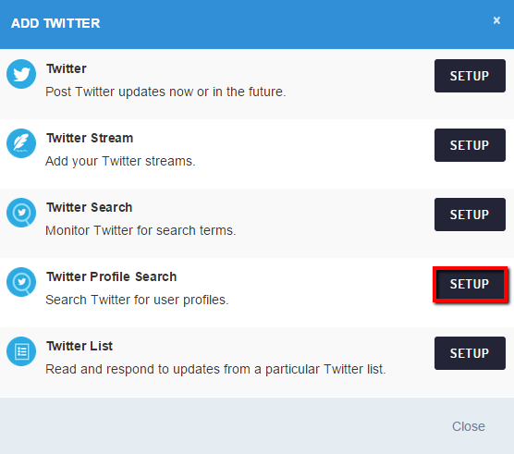
Task: Set up the Twitter Stream service
Action: [470, 145]
